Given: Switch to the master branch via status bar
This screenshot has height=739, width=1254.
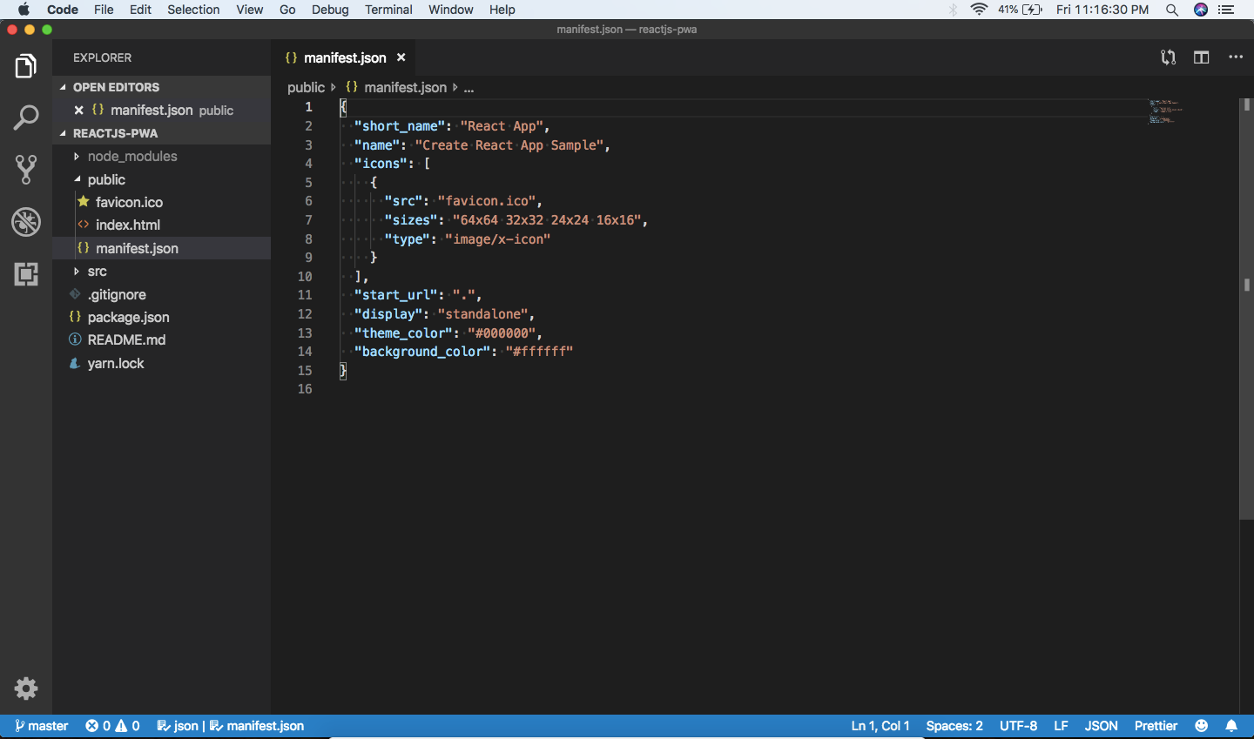Looking at the screenshot, I should click(x=40, y=725).
